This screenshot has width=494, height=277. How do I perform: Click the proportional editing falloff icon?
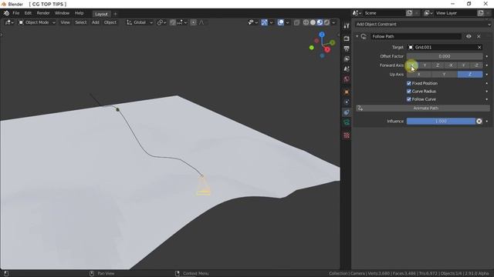coord(201,22)
